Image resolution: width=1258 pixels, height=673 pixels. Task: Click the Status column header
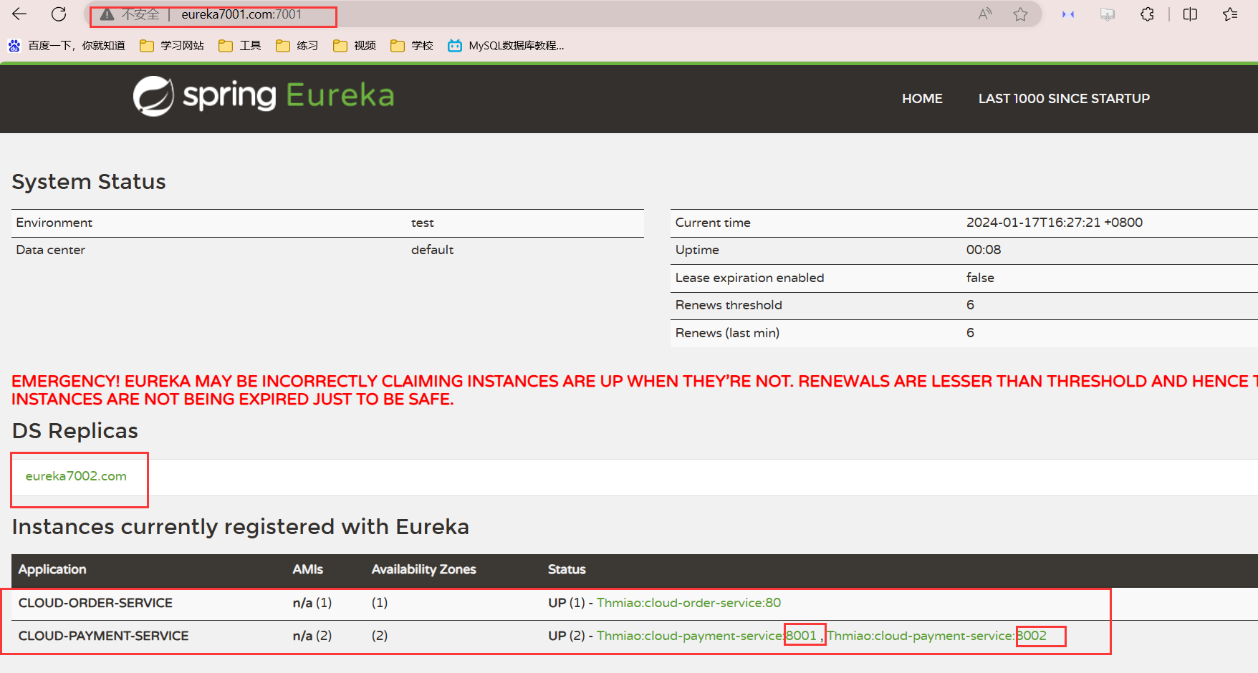(567, 569)
